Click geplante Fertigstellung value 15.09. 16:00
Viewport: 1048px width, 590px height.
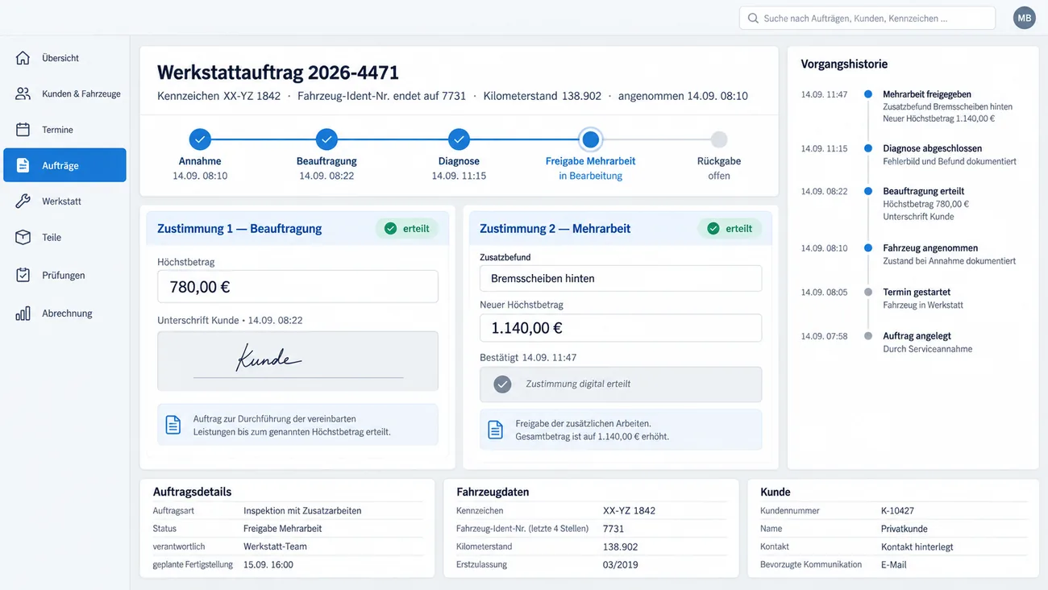(x=268, y=565)
